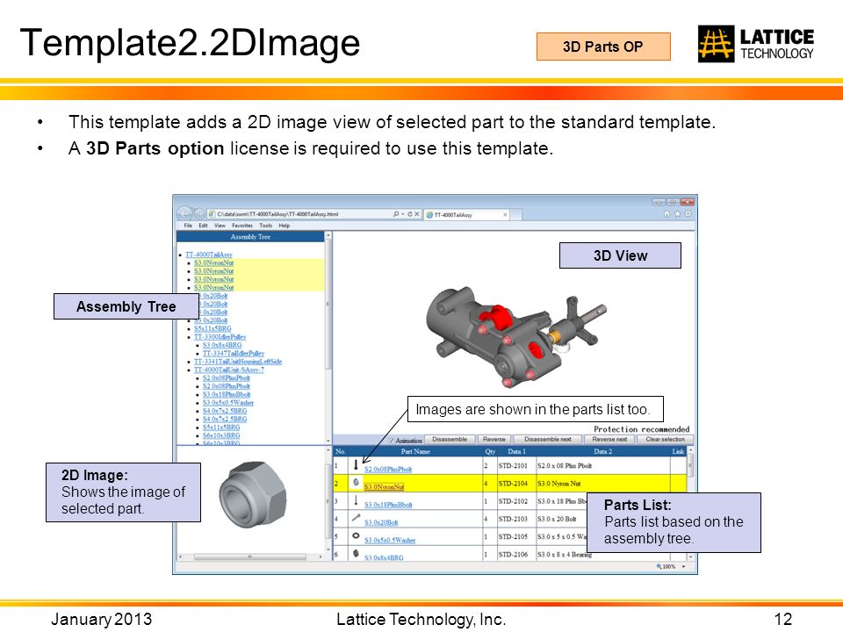Select TT-3341TailUnitHousingLeftSide in assembly tree

238,362
